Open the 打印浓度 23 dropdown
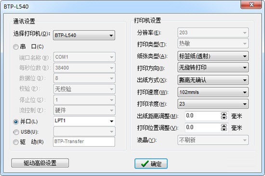Screen dimensions: 265x176 point(213,104)
